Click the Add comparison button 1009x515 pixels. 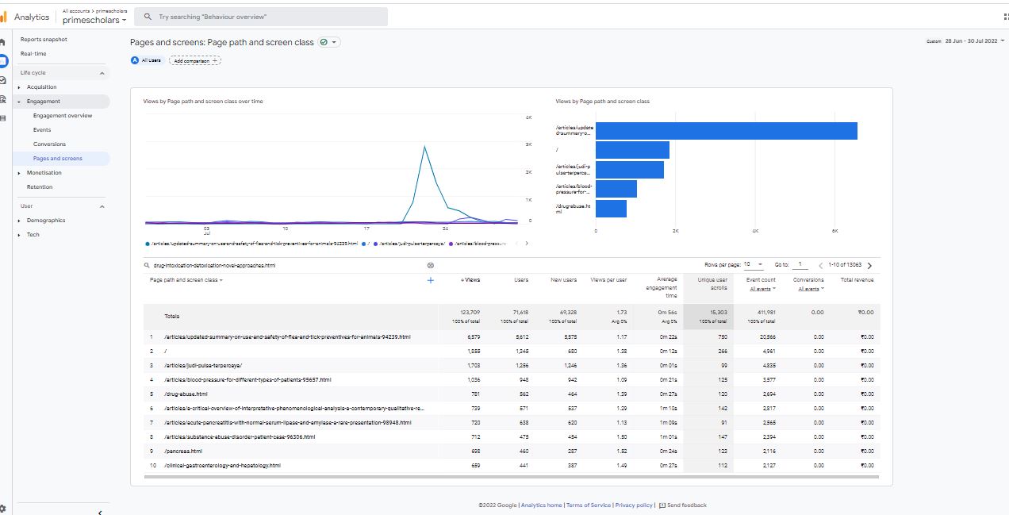195,60
